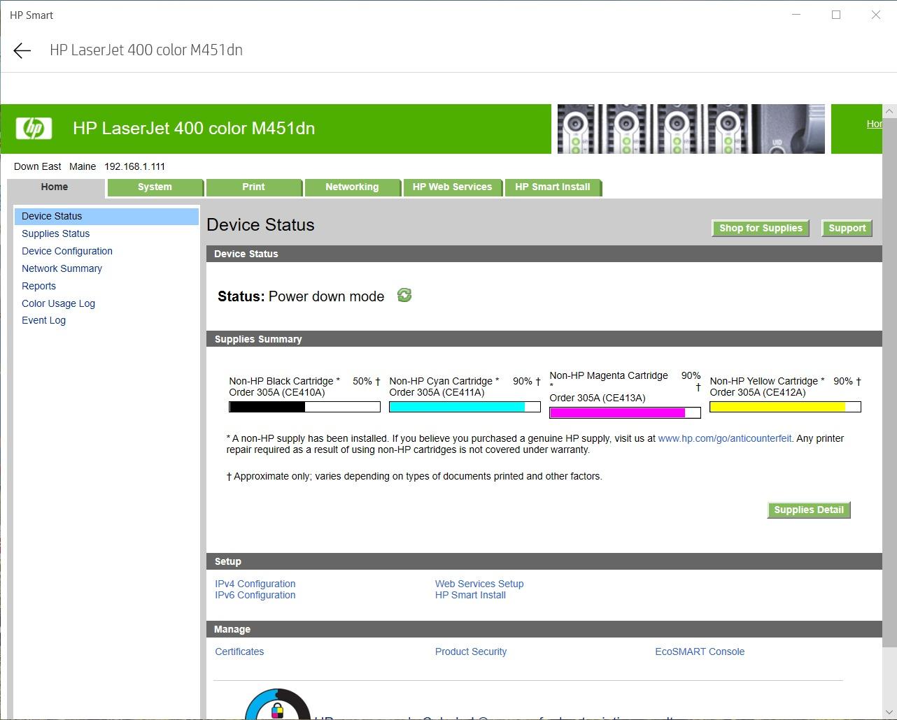Select Device Status in the sidebar
This screenshot has height=720, width=897.
click(106, 216)
